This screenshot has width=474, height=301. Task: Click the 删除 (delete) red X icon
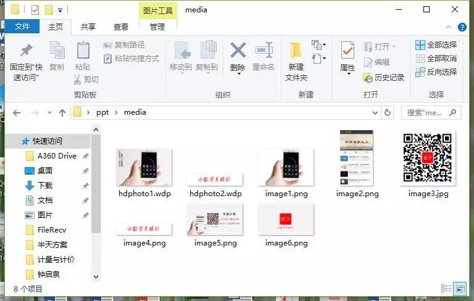[x=238, y=51]
